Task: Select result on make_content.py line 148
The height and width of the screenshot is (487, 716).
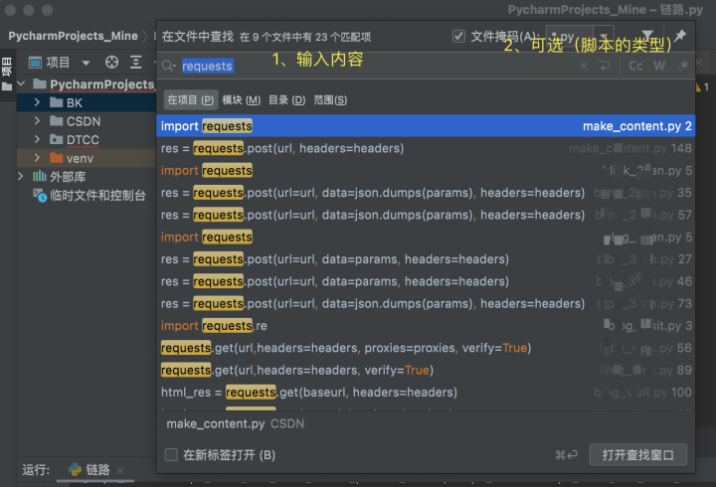Action: [x=426, y=148]
